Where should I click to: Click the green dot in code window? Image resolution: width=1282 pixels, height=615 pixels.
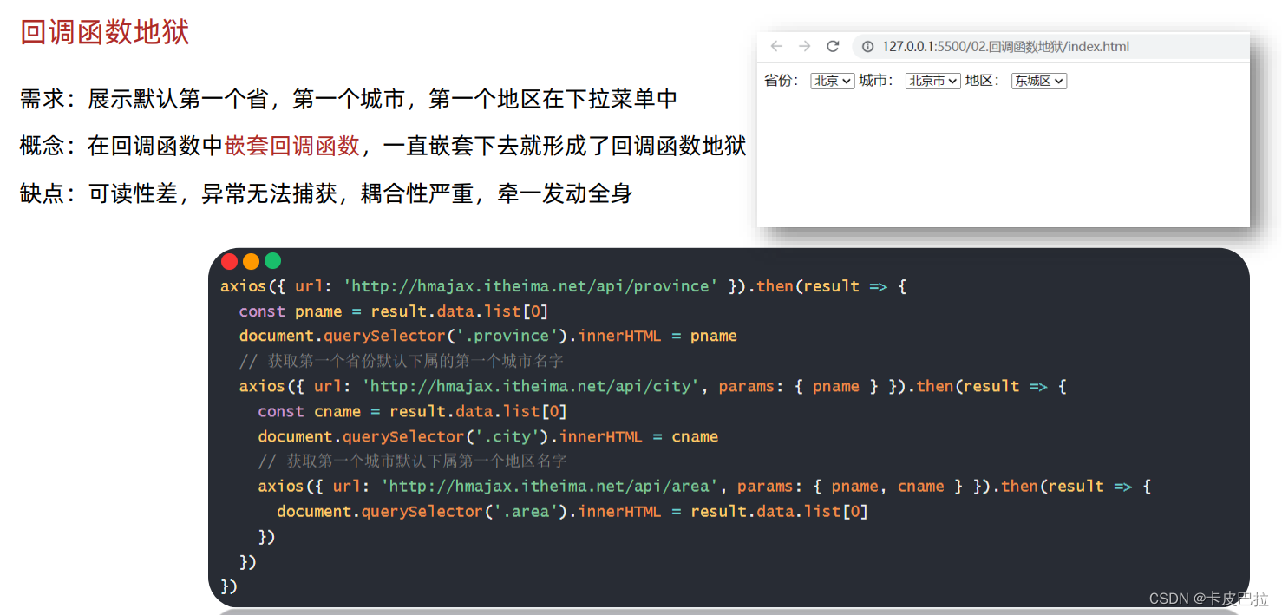click(x=272, y=261)
